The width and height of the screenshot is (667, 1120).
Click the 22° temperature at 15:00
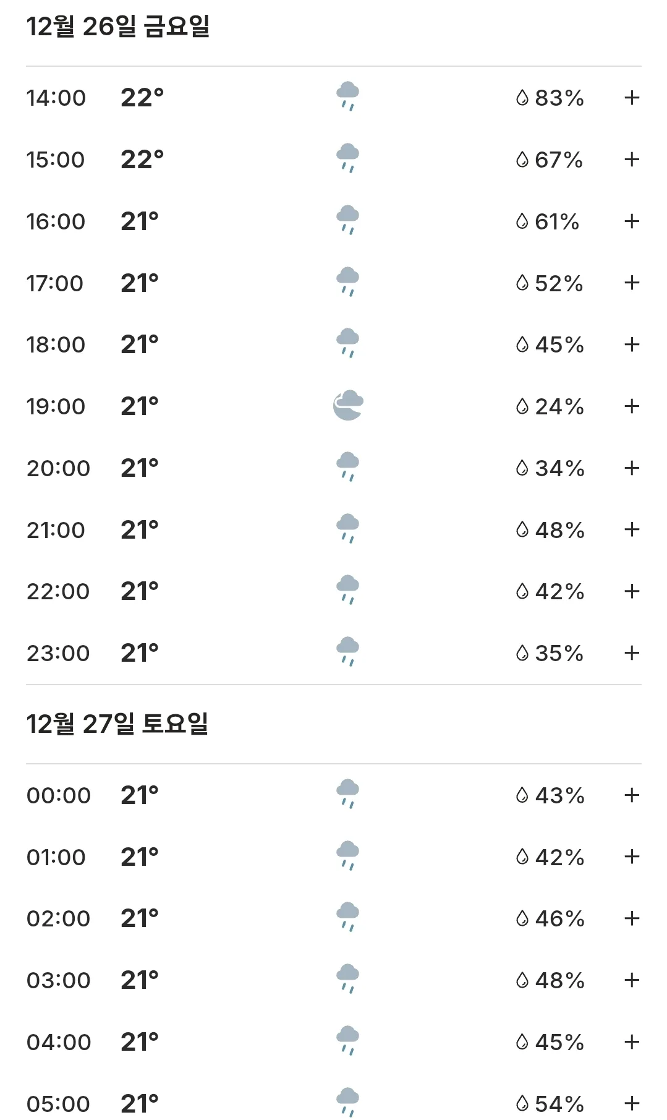coord(142,160)
